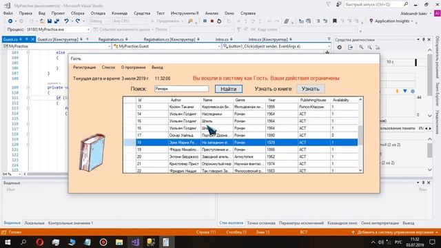The width and height of the screenshot is (441, 248).
Task: Click the Поиск text field
Action: [x=181, y=89]
